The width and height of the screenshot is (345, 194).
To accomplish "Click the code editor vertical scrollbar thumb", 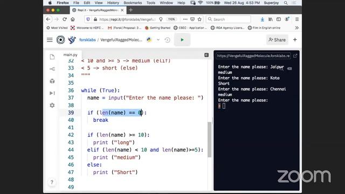I will click(x=210, y=140).
